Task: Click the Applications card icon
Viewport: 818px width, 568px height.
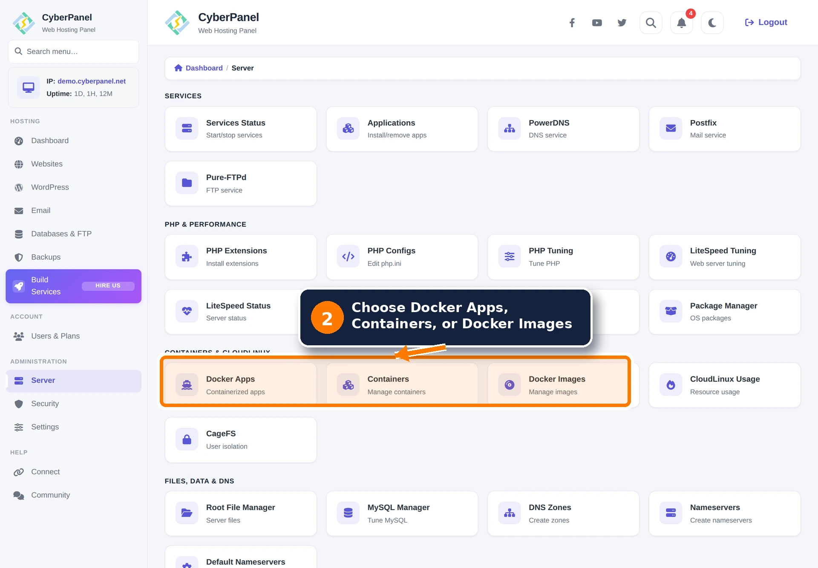Action: pos(348,128)
